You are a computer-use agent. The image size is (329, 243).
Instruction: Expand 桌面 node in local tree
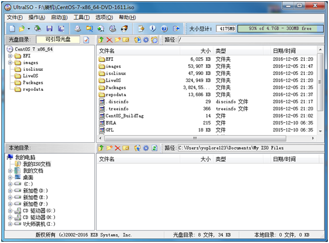10,178
